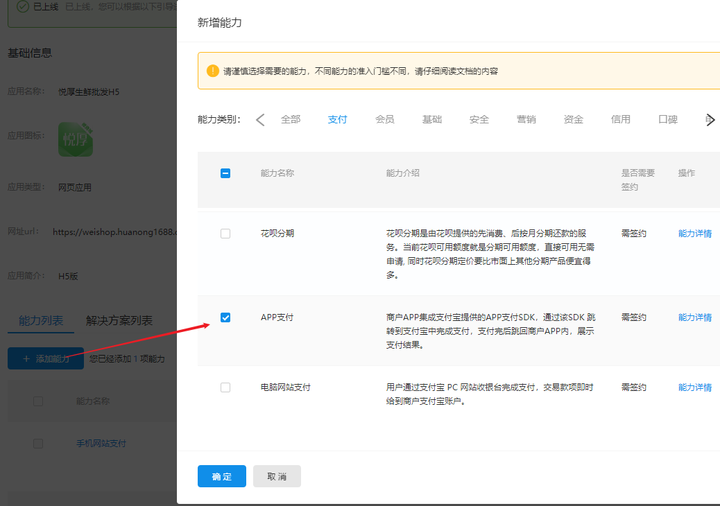Click the 花呗分期 description paragraph
720x506 pixels.
pos(490,254)
